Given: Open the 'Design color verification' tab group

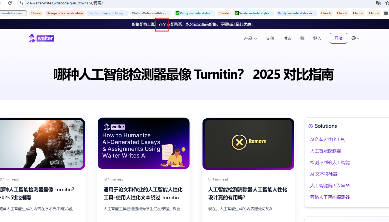Looking at the screenshot, I should coord(65,13).
